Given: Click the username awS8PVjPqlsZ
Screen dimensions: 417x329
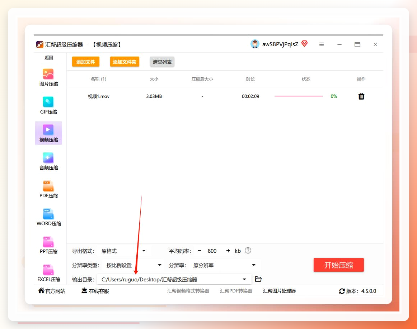Looking at the screenshot, I should tap(280, 44).
